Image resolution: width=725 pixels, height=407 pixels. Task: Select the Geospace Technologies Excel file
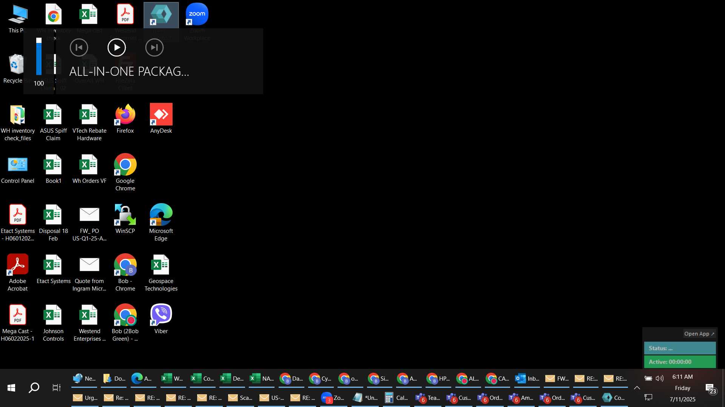coord(161,273)
